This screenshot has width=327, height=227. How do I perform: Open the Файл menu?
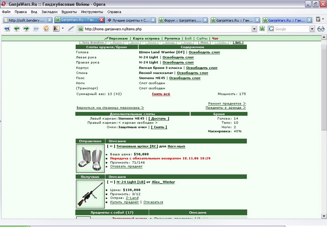6,12
